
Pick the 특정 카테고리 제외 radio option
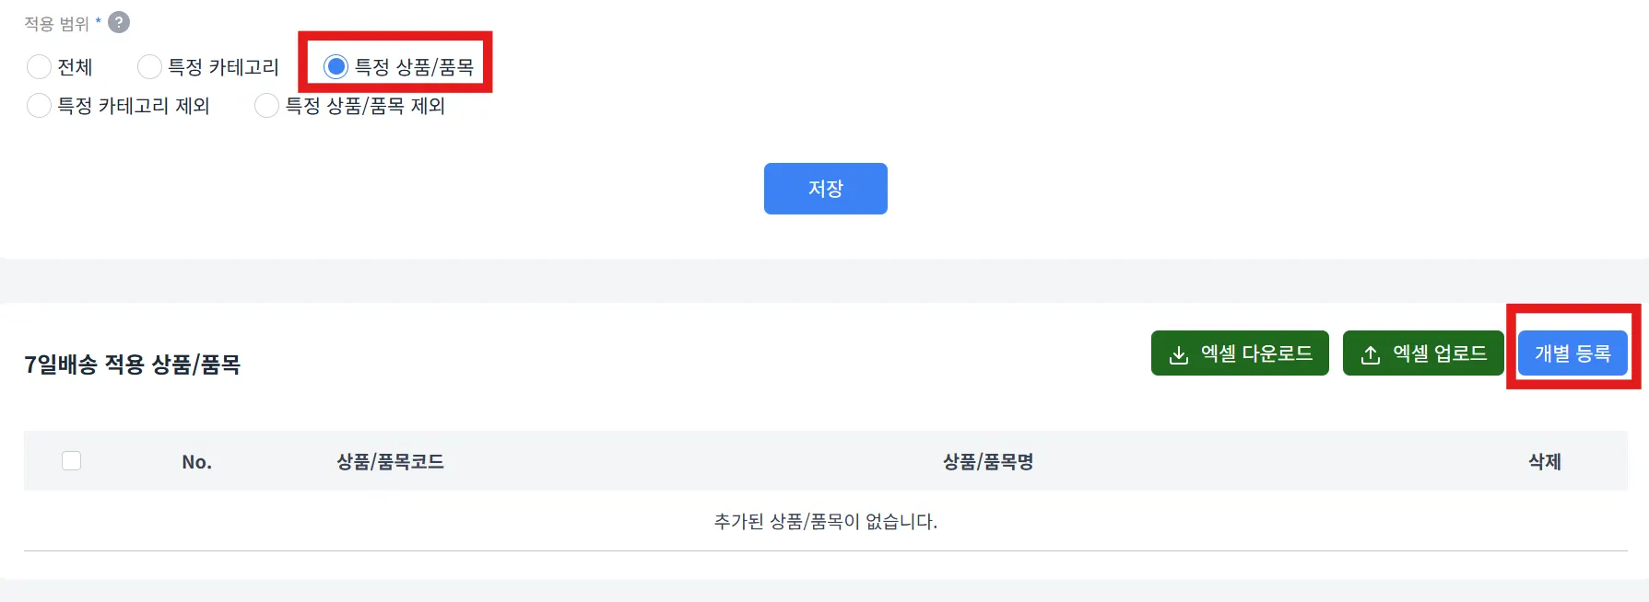pos(39,106)
